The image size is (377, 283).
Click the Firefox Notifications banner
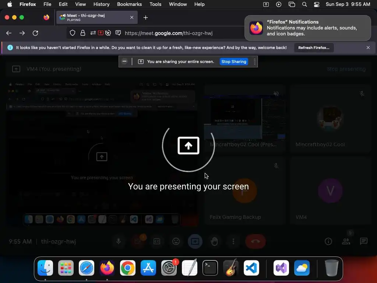click(307, 28)
